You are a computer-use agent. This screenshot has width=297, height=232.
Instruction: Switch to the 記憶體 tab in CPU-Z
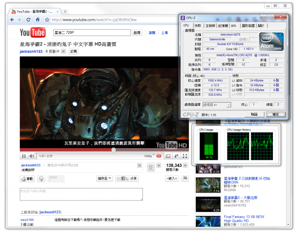tap(223, 26)
